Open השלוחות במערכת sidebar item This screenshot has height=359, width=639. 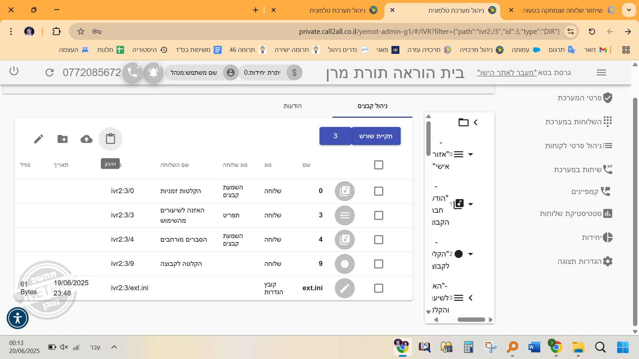click(x=579, y=122)
